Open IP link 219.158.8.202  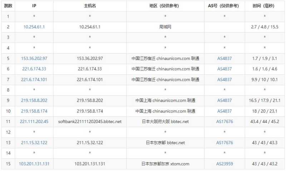tap(34, 101)
